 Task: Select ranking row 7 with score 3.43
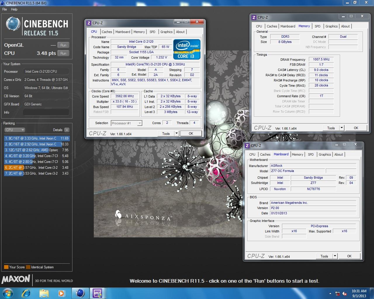tap(37, 173)
